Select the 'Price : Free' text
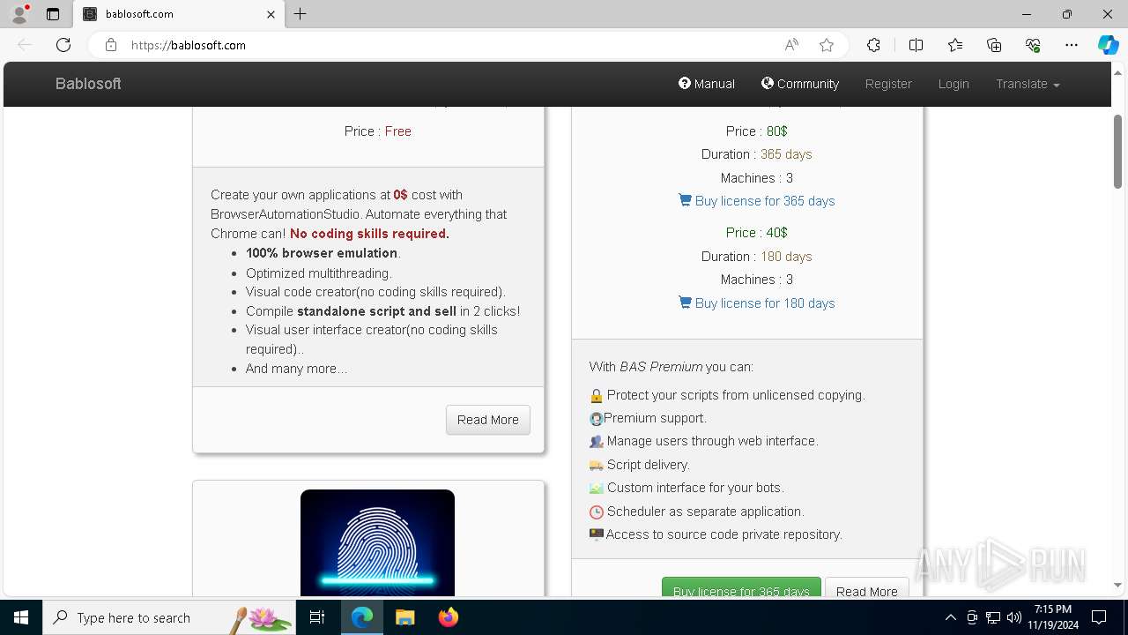The height and width of the screenshot is (635, 1128). [x=378, y=131]
